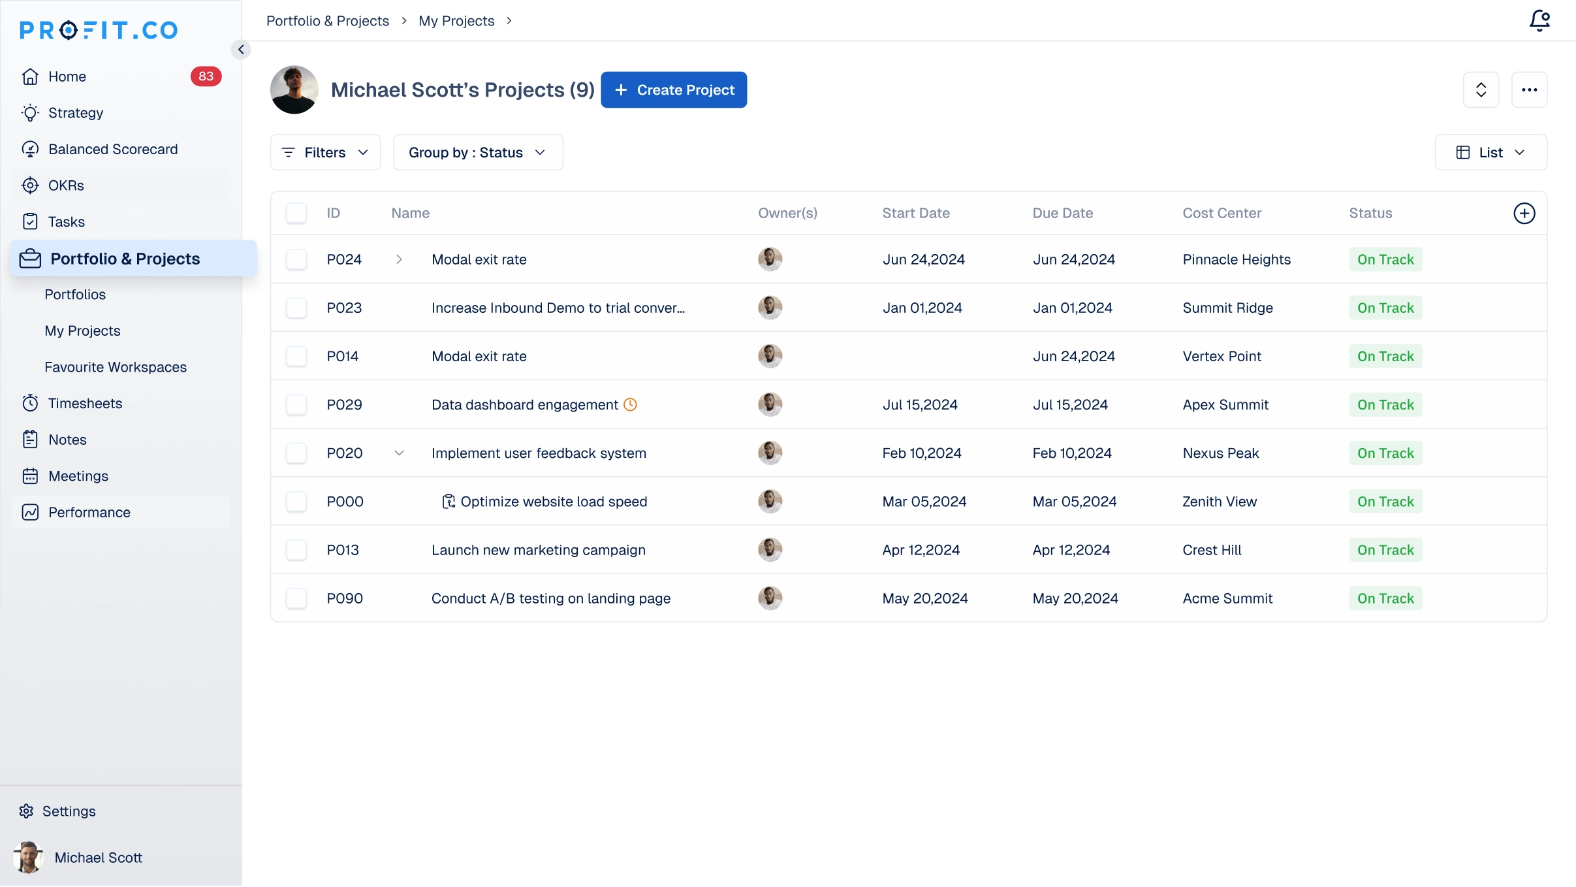Check the select-all checkbox in the table header

pos(296,214)
